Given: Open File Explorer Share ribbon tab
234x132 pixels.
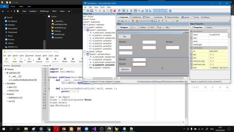Looking at the screenshot, I should click(x=21, y=7).
